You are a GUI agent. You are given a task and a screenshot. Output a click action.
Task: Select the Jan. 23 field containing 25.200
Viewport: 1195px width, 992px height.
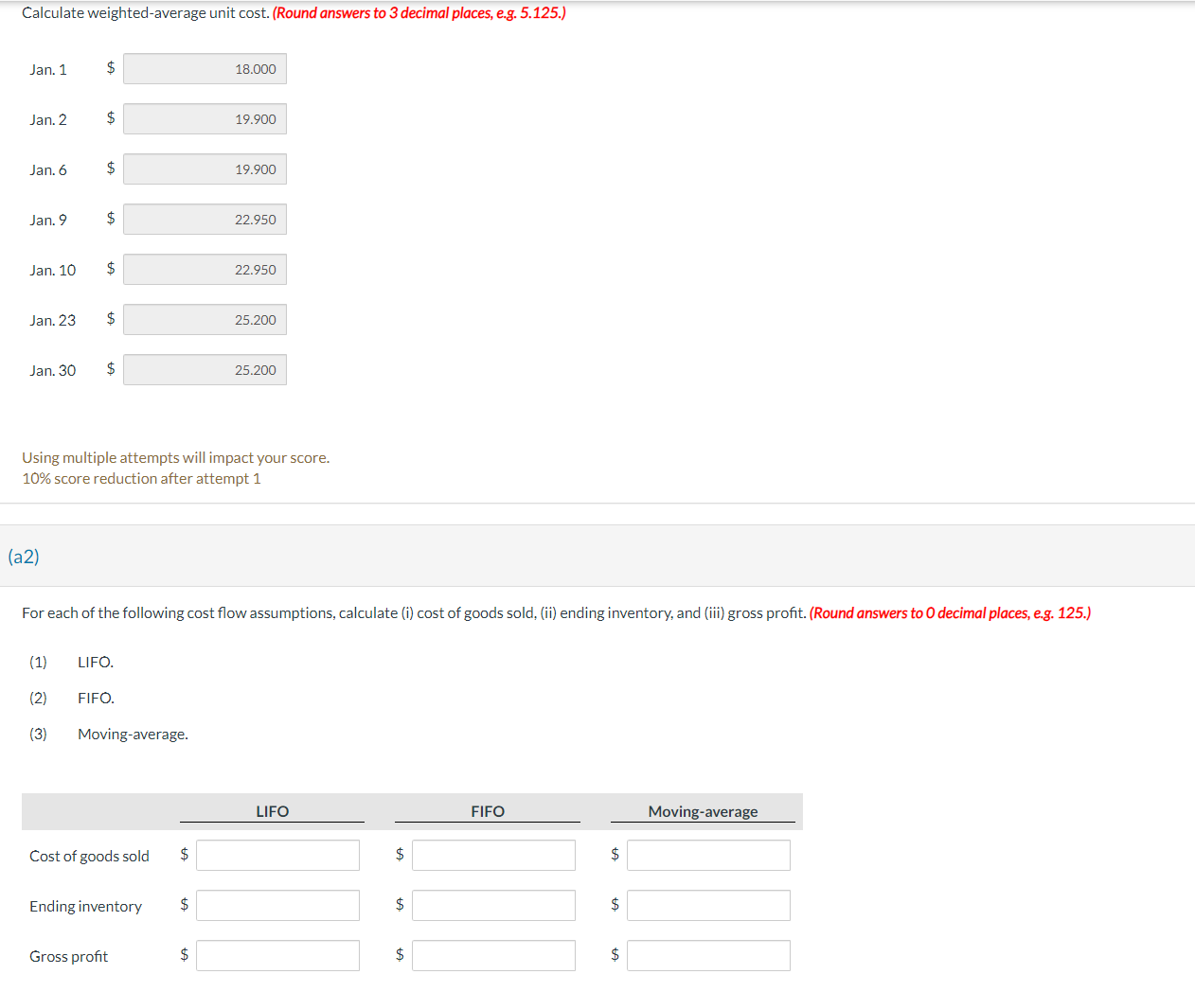point(205,319)
